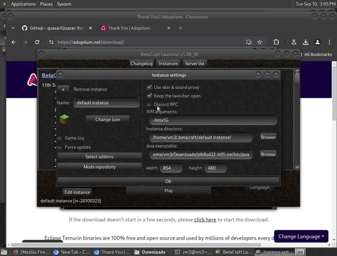Click the "click here" download link
The image size is (337, 256).
point(205,220)
